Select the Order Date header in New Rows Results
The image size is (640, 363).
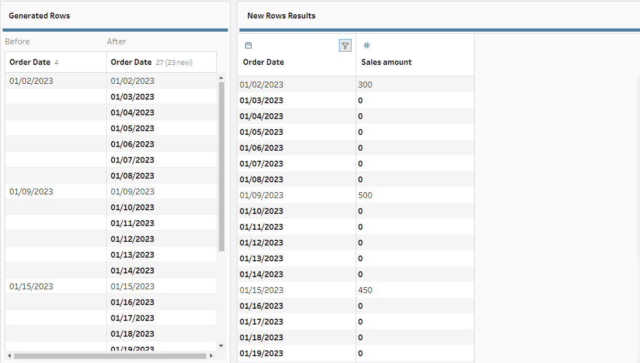(x=263, y=62)
